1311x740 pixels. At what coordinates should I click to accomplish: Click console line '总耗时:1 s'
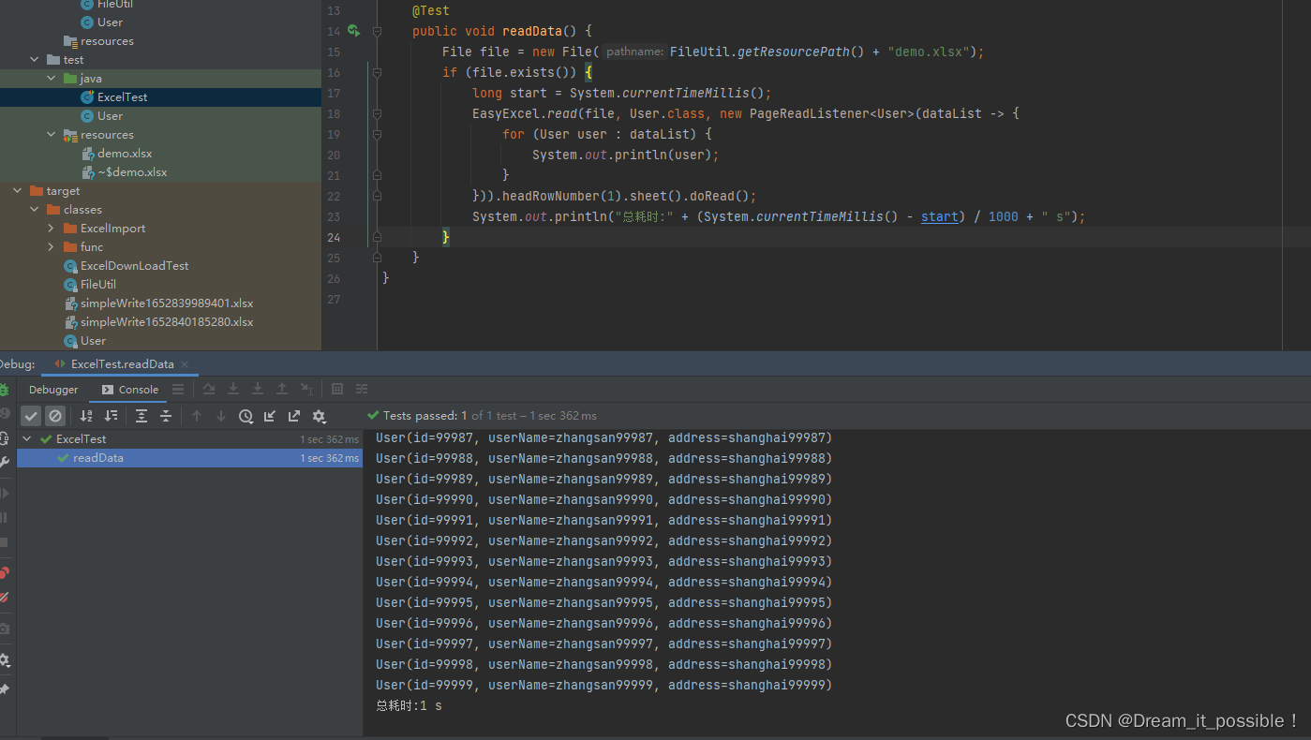click(409, 705)
